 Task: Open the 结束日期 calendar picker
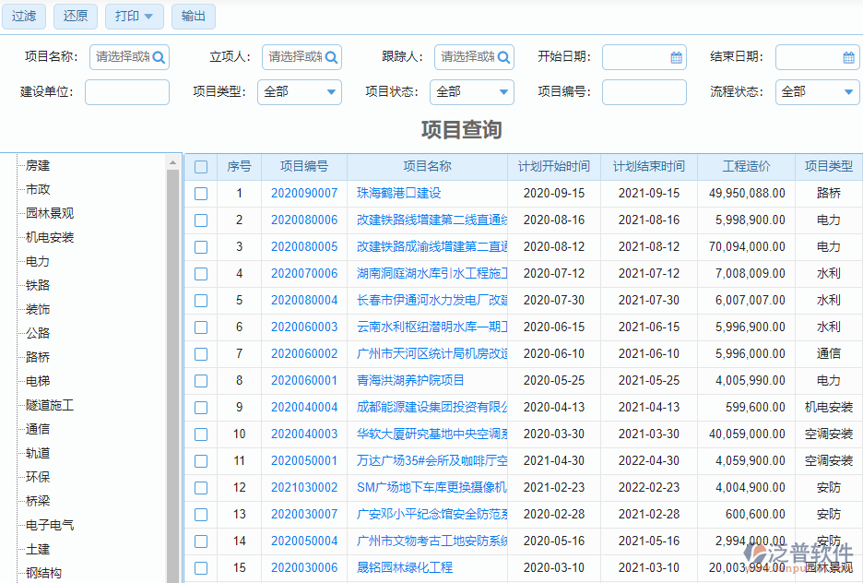(846, 56)
